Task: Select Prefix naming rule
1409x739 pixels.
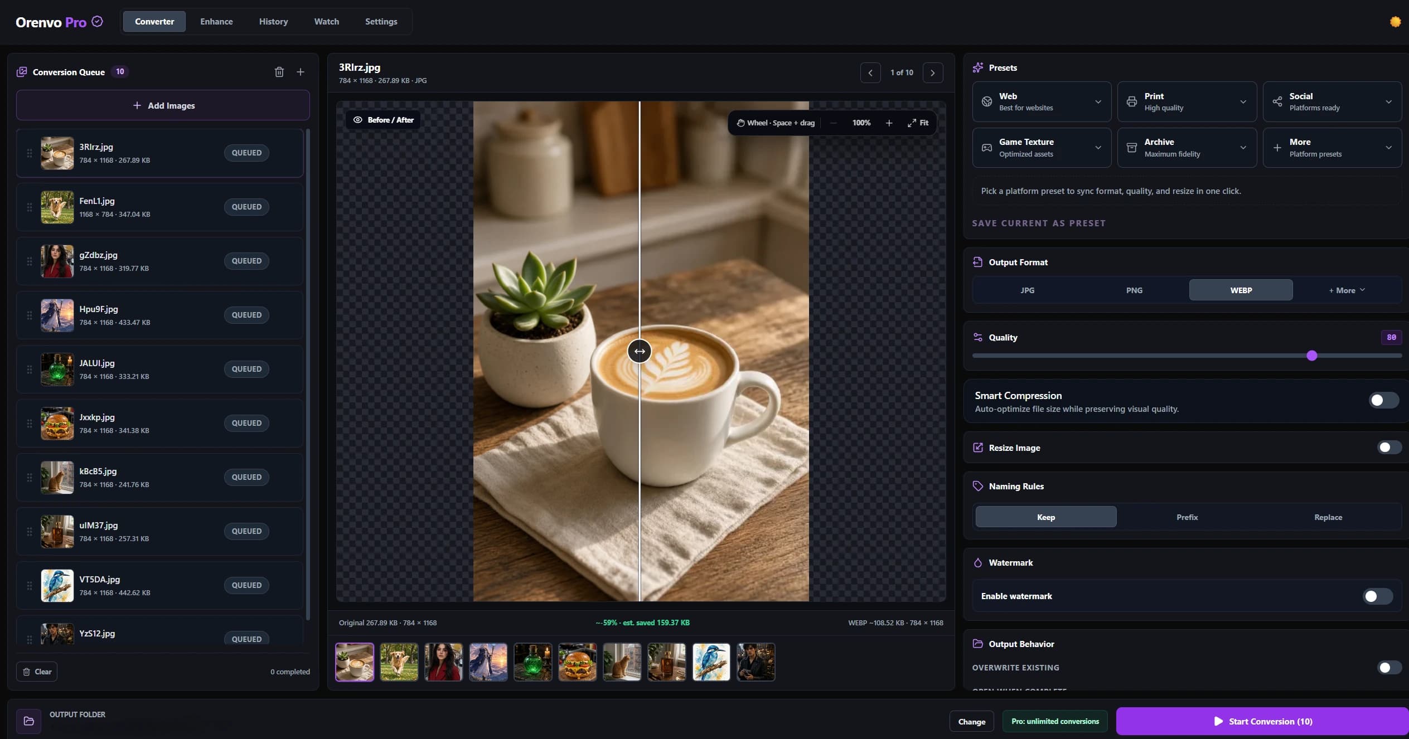Action: pos(1187,517)
